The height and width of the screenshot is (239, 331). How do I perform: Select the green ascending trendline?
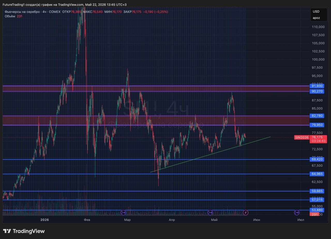(x=210, y=154)
